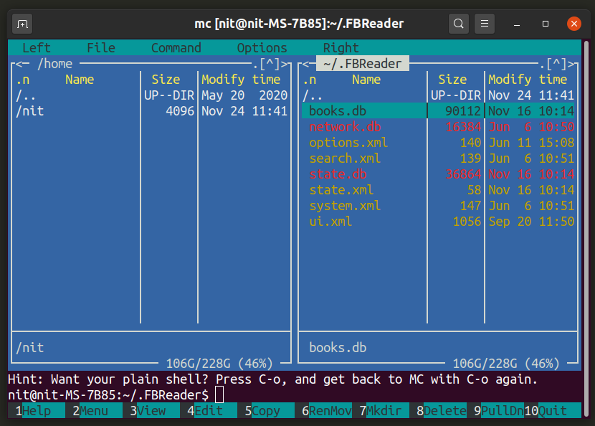Click the 10 Quit function key
Screen dimensions: 595x426
coord(553,411)
